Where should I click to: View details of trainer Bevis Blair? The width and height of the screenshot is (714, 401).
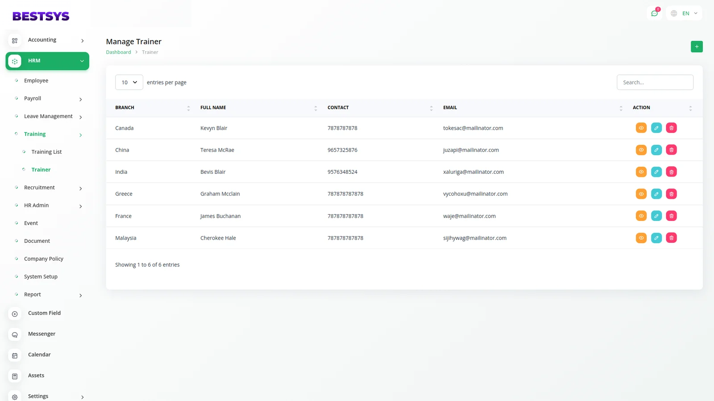click(641, 172)
